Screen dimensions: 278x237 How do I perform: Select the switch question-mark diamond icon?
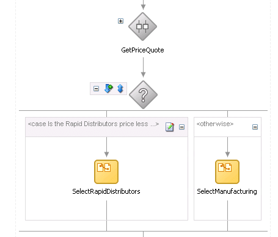143,95
